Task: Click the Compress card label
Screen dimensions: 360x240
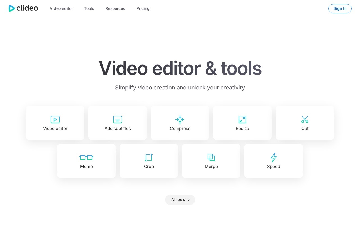Action: tap(180, 129)
